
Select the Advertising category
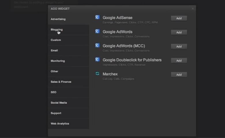click(69, 19)
